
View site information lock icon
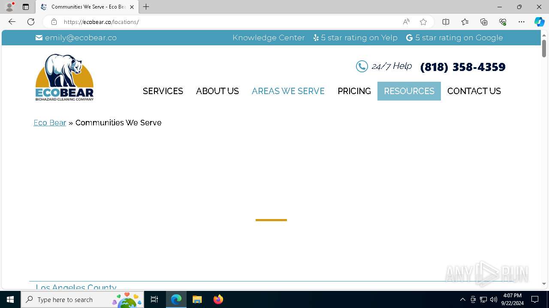[54, 22]
